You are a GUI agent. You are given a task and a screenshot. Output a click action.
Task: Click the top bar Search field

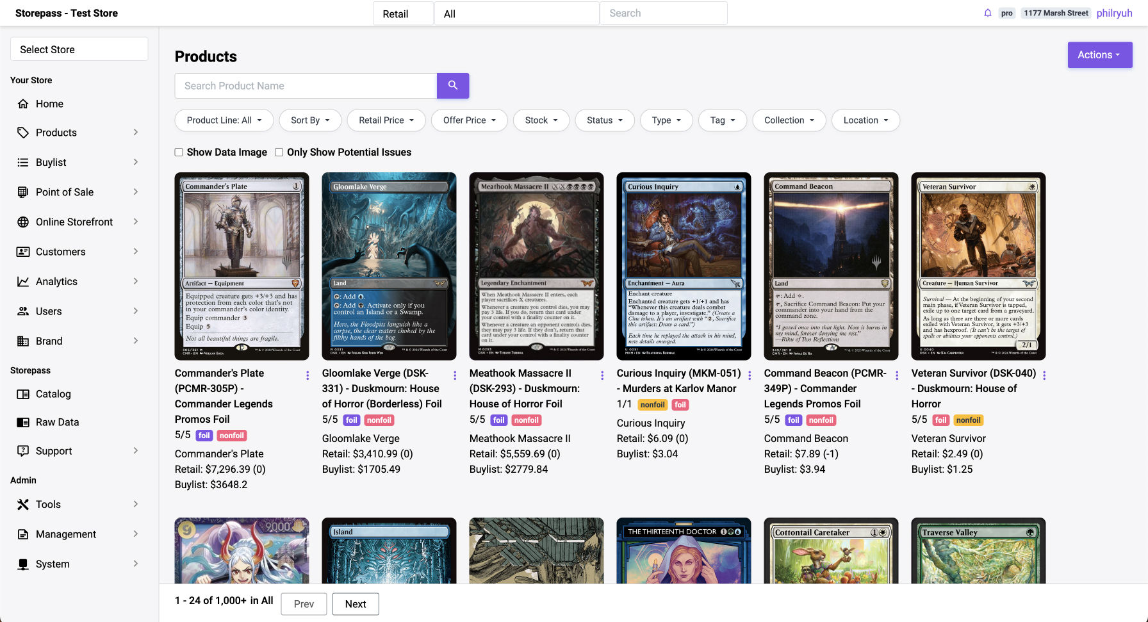pyautogui.click(x=663, y=13)
